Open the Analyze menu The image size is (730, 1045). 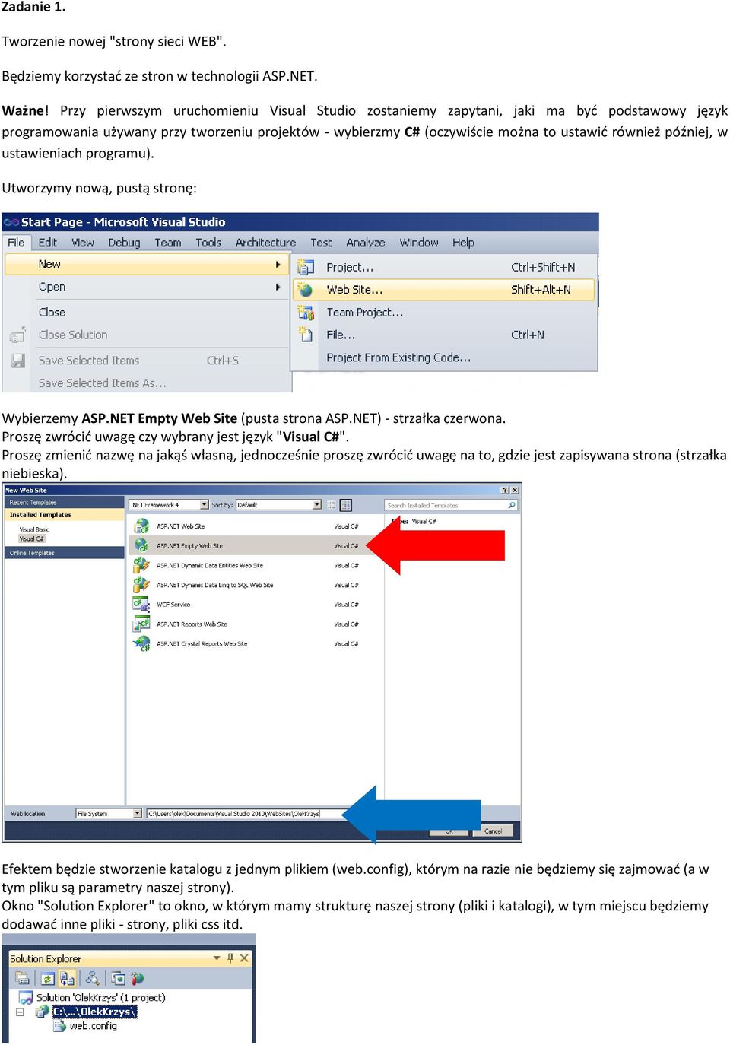(x=366, y=243)
